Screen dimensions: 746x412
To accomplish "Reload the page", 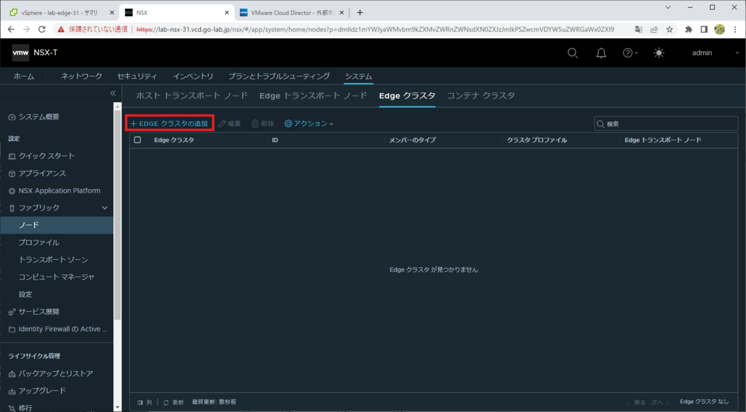I will (x=42, y=29).
